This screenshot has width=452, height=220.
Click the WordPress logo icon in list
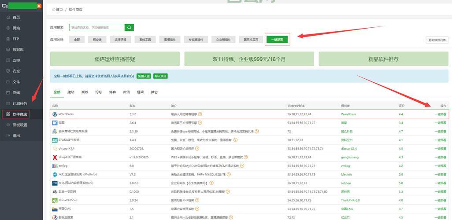click(55, 114)
